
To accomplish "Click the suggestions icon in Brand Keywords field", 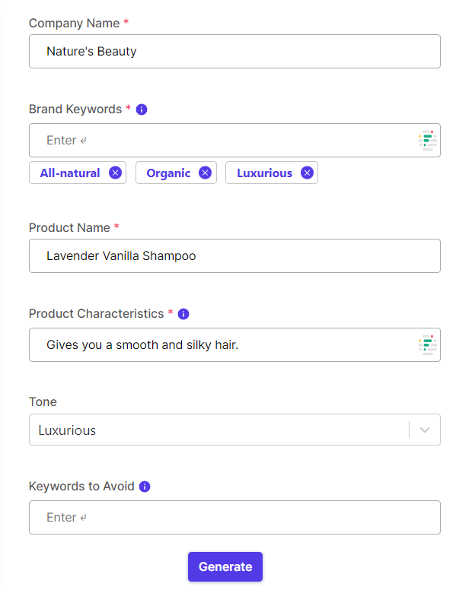I will click(x=428, y=141).
